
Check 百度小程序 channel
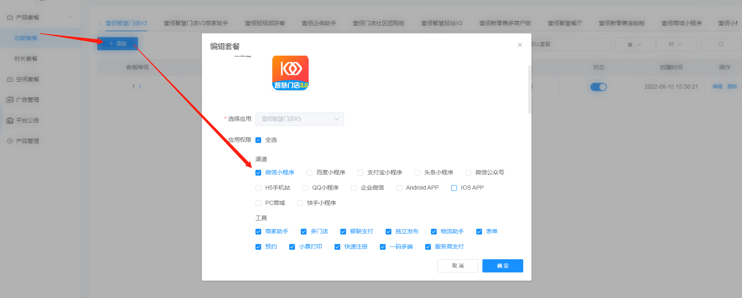309,173
